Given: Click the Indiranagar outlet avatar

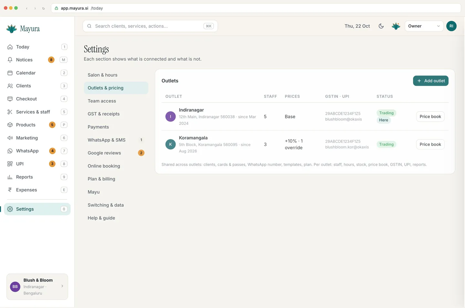Looking at the screenshot, I should [x=170, y=117].
